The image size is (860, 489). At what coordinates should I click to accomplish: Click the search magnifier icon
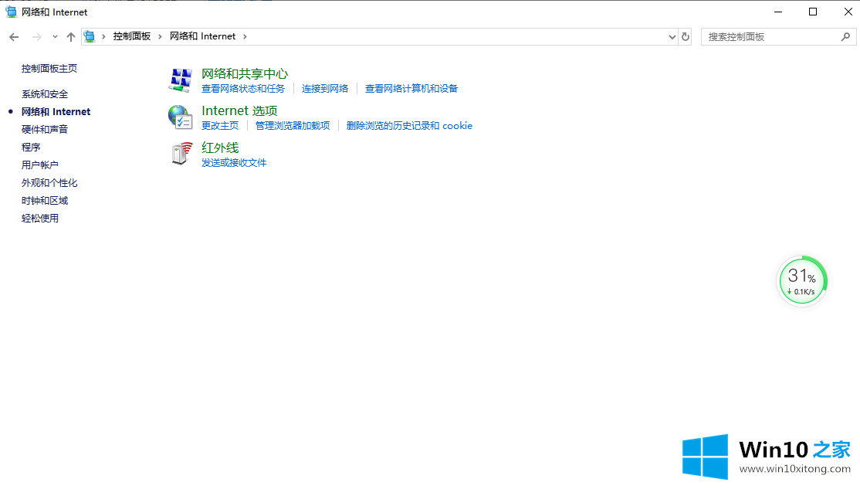[x=845, y=36]
